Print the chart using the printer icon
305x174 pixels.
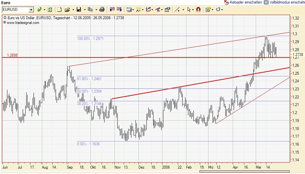point(102,10)
